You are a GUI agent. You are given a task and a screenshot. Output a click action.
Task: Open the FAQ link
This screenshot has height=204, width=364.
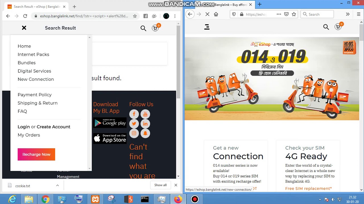pos(22,111)
